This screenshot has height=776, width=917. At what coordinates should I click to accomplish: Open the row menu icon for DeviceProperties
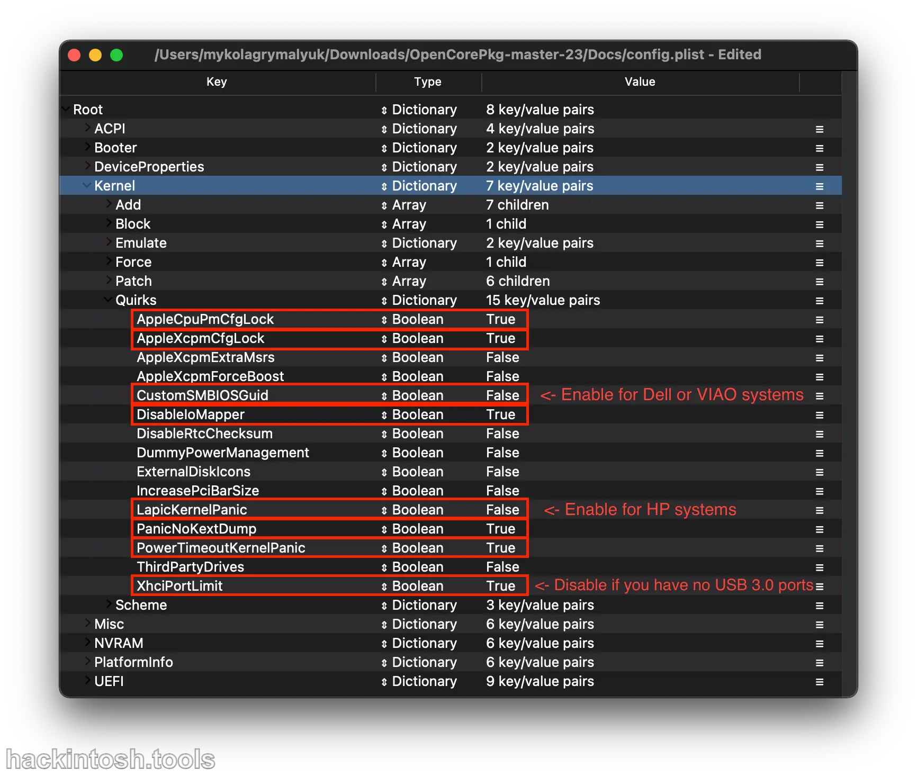[820, 167]
